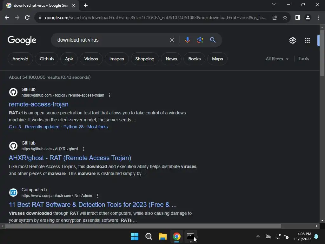Close the 'download rat virus' tab
Viewport: 325px width, 244px height.
pos(74,5)
